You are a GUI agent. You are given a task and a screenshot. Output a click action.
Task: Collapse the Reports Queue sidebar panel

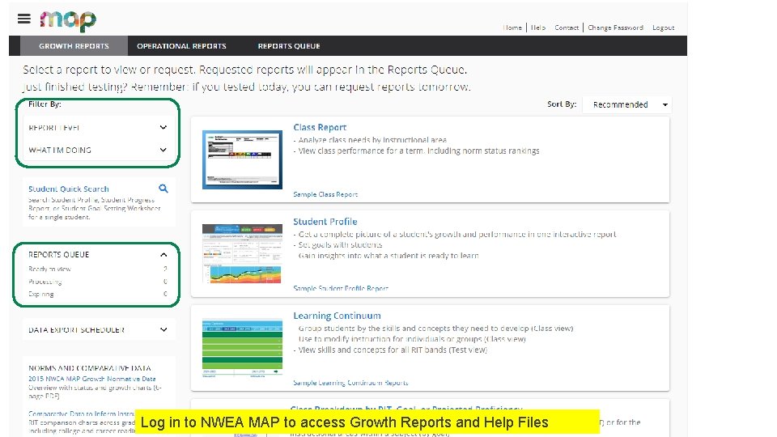[x=163, y=255]
